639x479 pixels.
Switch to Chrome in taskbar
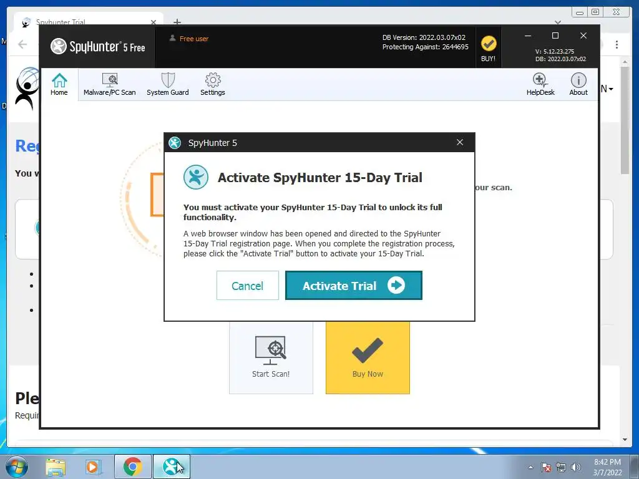[132, 467]
